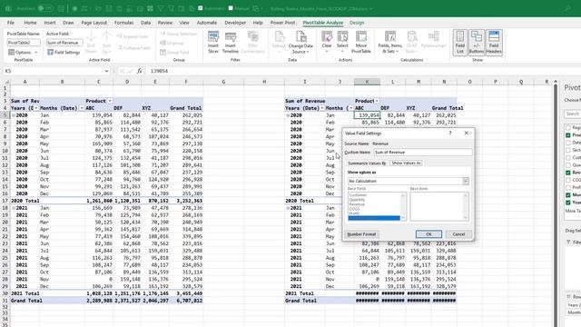The image size is (581, 327).
Task: Toggle the Field List pane button
Action: [460, 43]
